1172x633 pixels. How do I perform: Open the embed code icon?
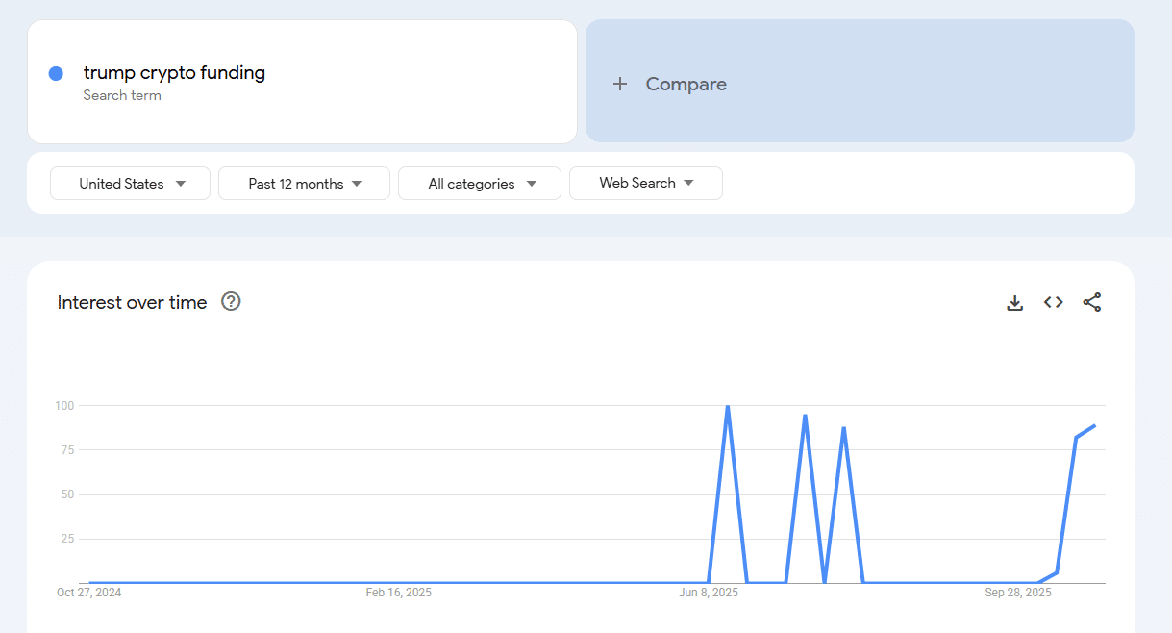pyautogui.click(x=1054, y=302)
